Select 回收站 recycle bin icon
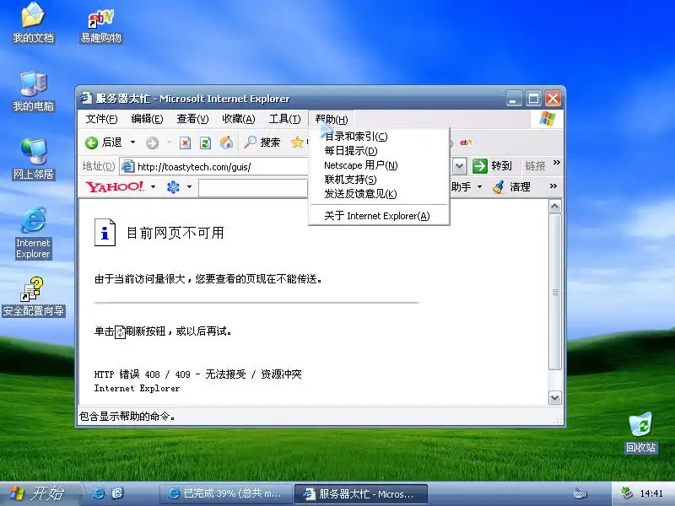Image resolution: width=675 pixels, height=506 pixels. click(x=640, y=433)
